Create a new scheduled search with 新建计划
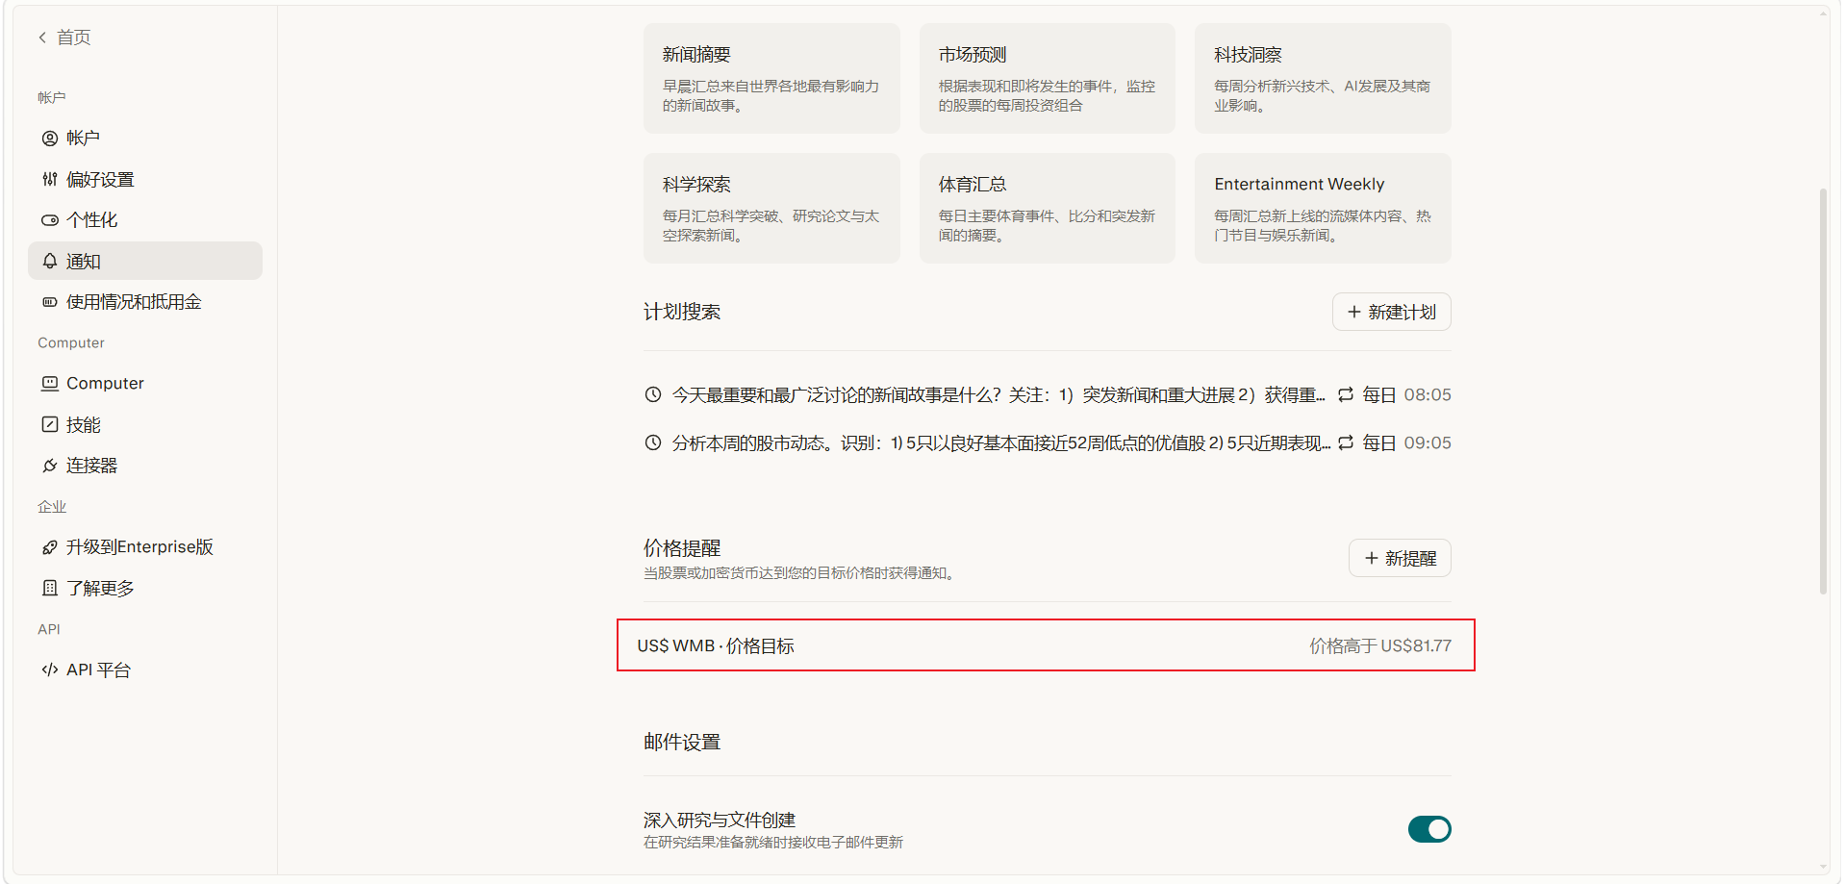Image resolution: width=1845 pixels, height=884 pixels. [1391, 312]
